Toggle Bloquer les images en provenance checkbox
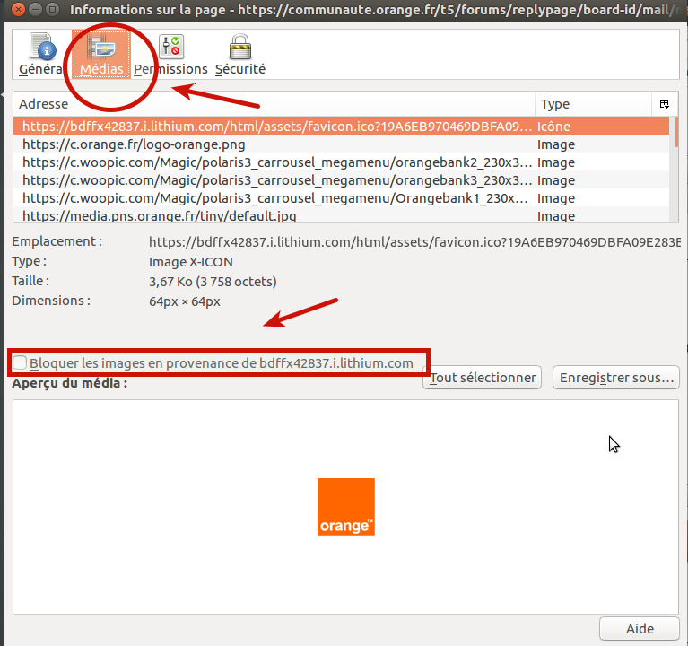This screenshot has width=688, height=646. click(20, 362)
